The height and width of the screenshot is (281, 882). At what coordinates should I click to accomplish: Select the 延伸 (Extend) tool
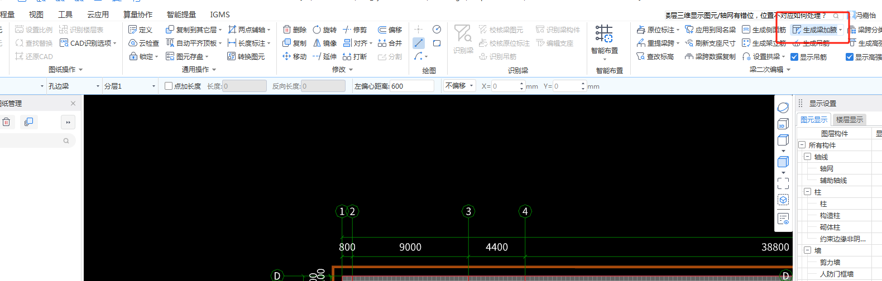pyautogui.click(x=324, y=56)
